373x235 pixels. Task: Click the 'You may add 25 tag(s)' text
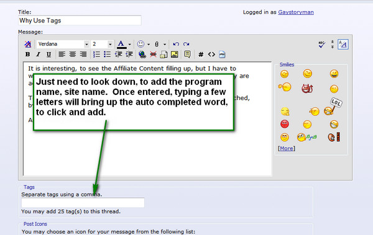71,211
